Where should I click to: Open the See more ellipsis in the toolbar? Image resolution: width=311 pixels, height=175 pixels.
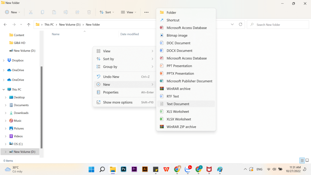[146, 12]
